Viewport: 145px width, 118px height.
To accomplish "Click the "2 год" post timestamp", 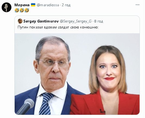I will [x=66, y=5].
